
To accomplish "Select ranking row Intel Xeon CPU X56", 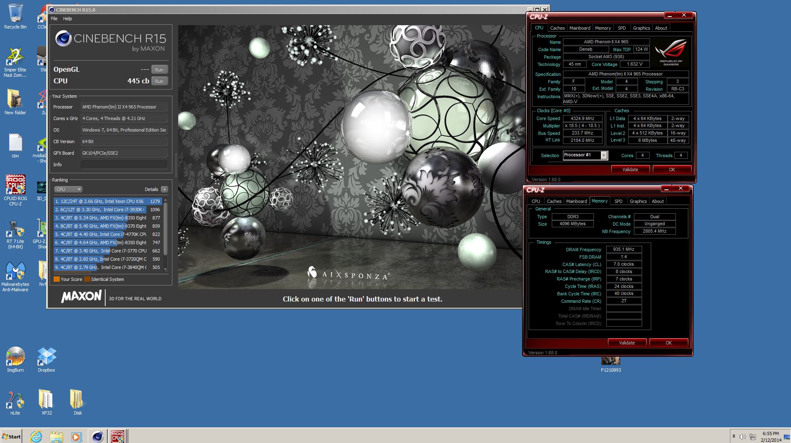I will (x=108, y=201).
